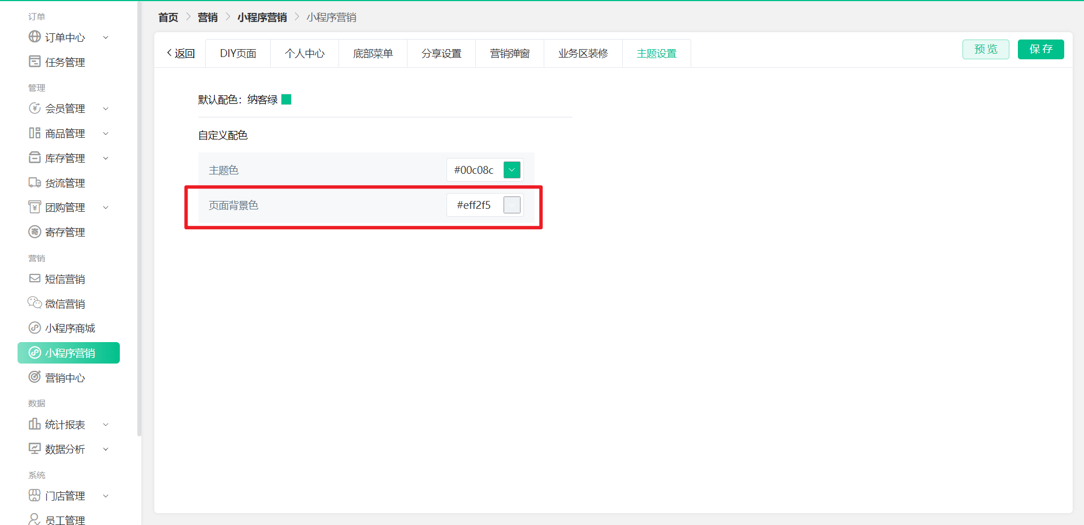Image resolution: width=1084 pixels, height=525 pixels.
Task: Go back with the 返回 link
Action: coord(181,53)
